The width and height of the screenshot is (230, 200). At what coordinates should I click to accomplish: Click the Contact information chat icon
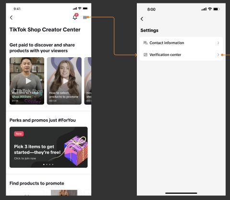(x=145, y=43)
